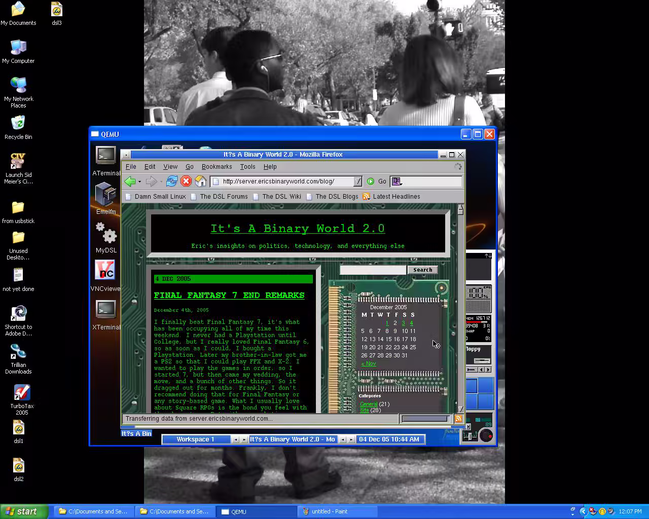The height and width of the screenshot is (519, 649).
Task: Click the mixer volume knob in dock
Action: (486, 435)
